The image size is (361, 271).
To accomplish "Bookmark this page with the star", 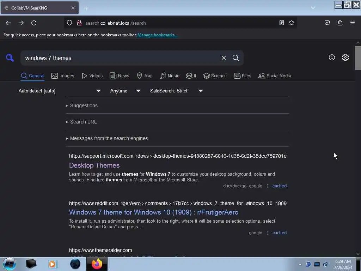I will [292, 23].
